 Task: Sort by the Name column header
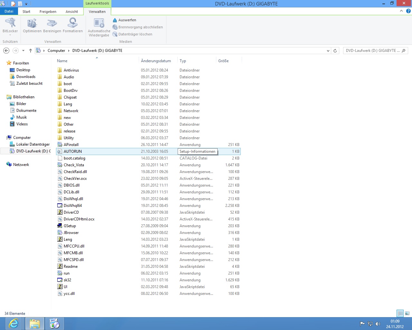point(62,61)
